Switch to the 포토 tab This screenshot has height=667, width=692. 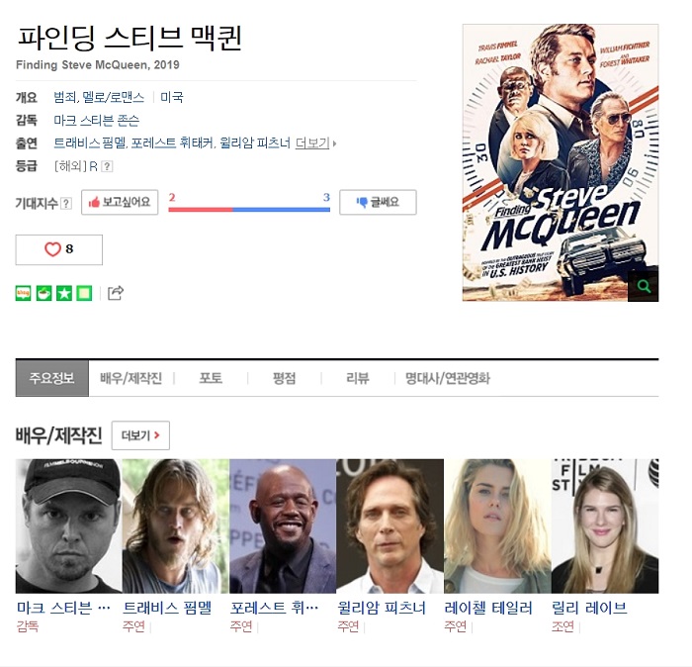pyautogui.click(x=211, y=378)
